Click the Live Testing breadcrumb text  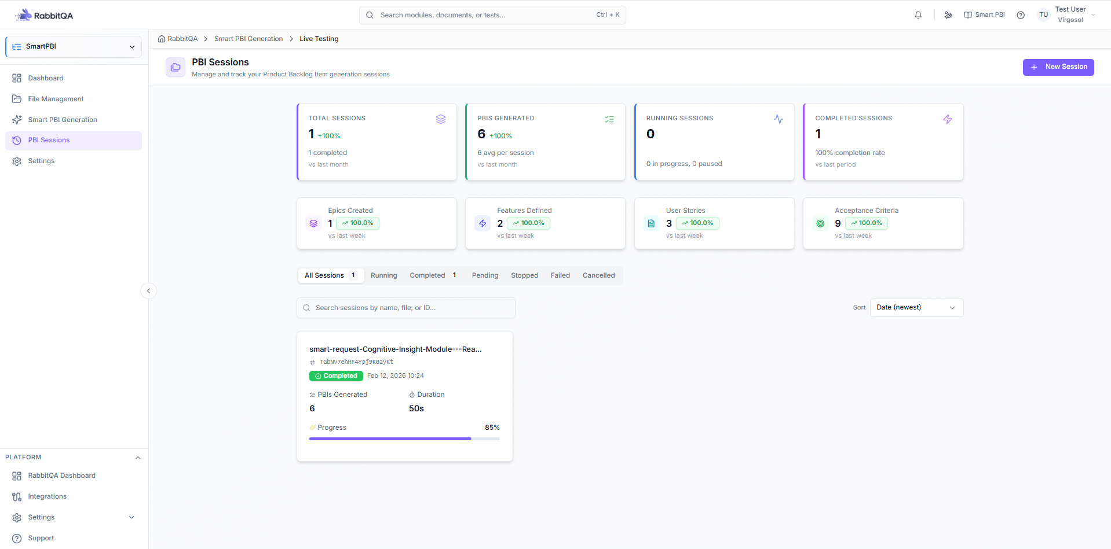point(319,39)
